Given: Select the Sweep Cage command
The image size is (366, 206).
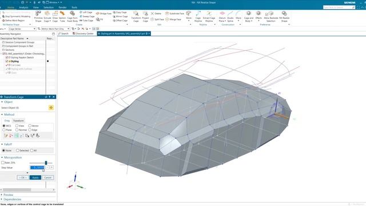Looking at the screenshot, I should [x=87, y=17].
